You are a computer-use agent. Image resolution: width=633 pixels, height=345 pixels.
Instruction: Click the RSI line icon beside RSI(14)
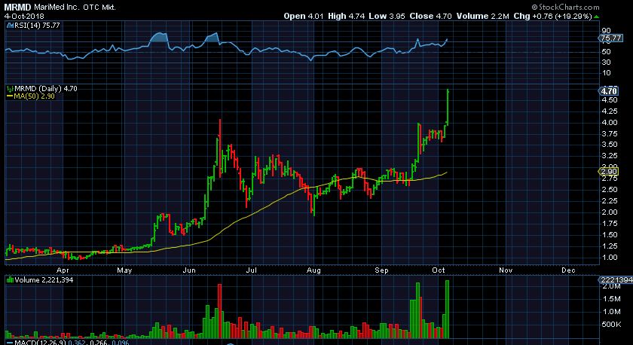pyautogui.click(x=10, y=26)
